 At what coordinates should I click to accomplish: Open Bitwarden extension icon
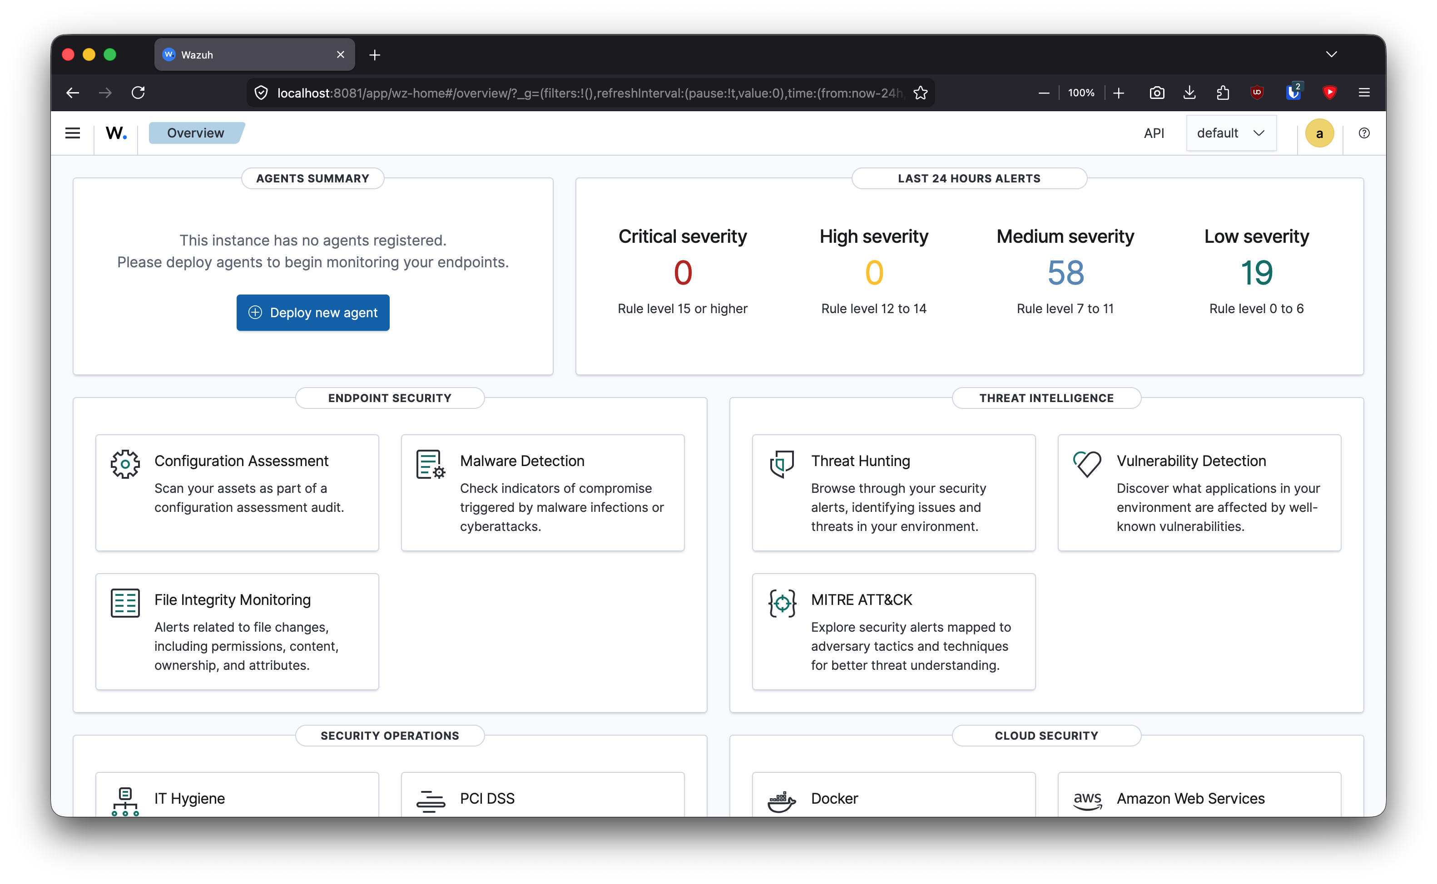(1293, 93)
